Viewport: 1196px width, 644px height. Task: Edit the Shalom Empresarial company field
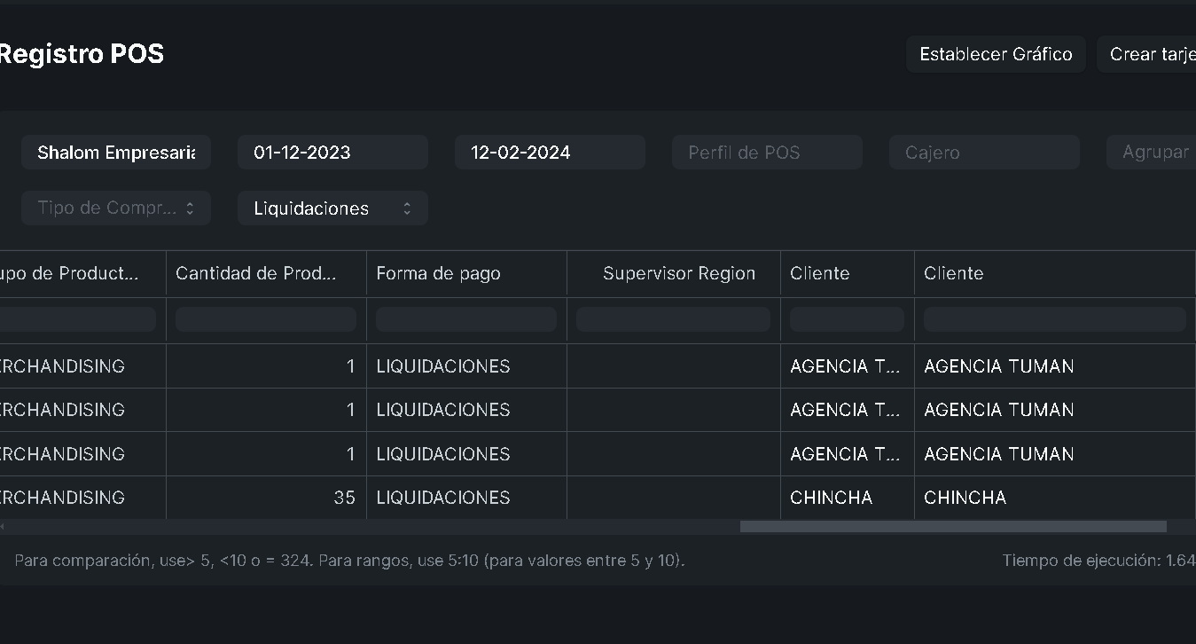(x=116, y=153)
